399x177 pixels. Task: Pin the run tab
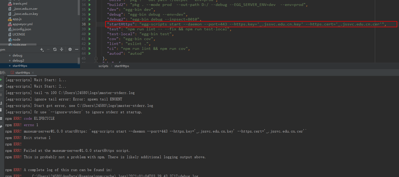[1, 126]
